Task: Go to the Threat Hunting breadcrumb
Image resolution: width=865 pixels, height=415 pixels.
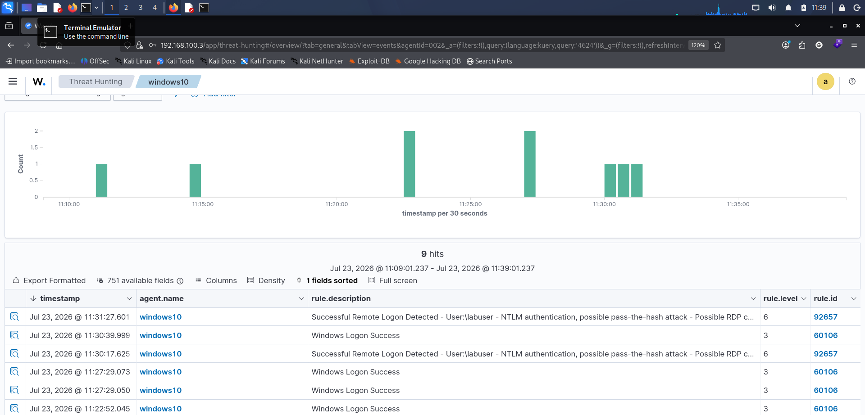Action: point(96,81)
